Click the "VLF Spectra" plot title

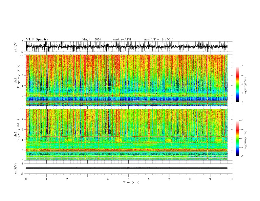click(37, 39)
